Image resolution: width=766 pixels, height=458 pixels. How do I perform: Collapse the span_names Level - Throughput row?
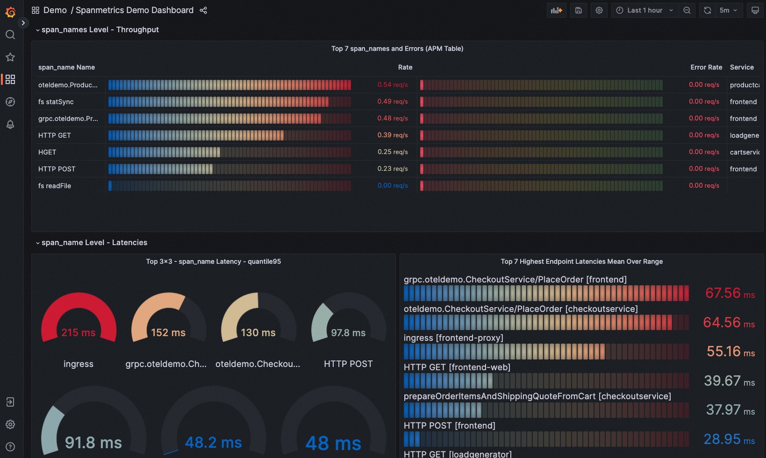tap(97, 29)
